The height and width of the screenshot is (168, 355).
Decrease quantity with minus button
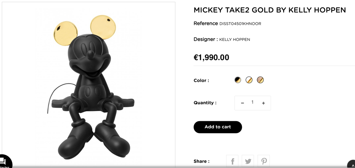242,103
